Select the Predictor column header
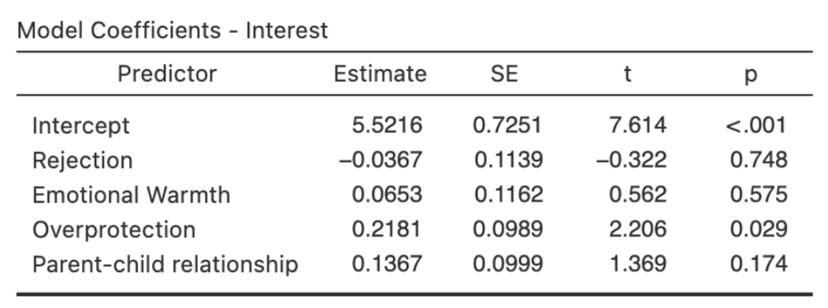The width and height of the screenshot is (828, 308). point(167,73)
